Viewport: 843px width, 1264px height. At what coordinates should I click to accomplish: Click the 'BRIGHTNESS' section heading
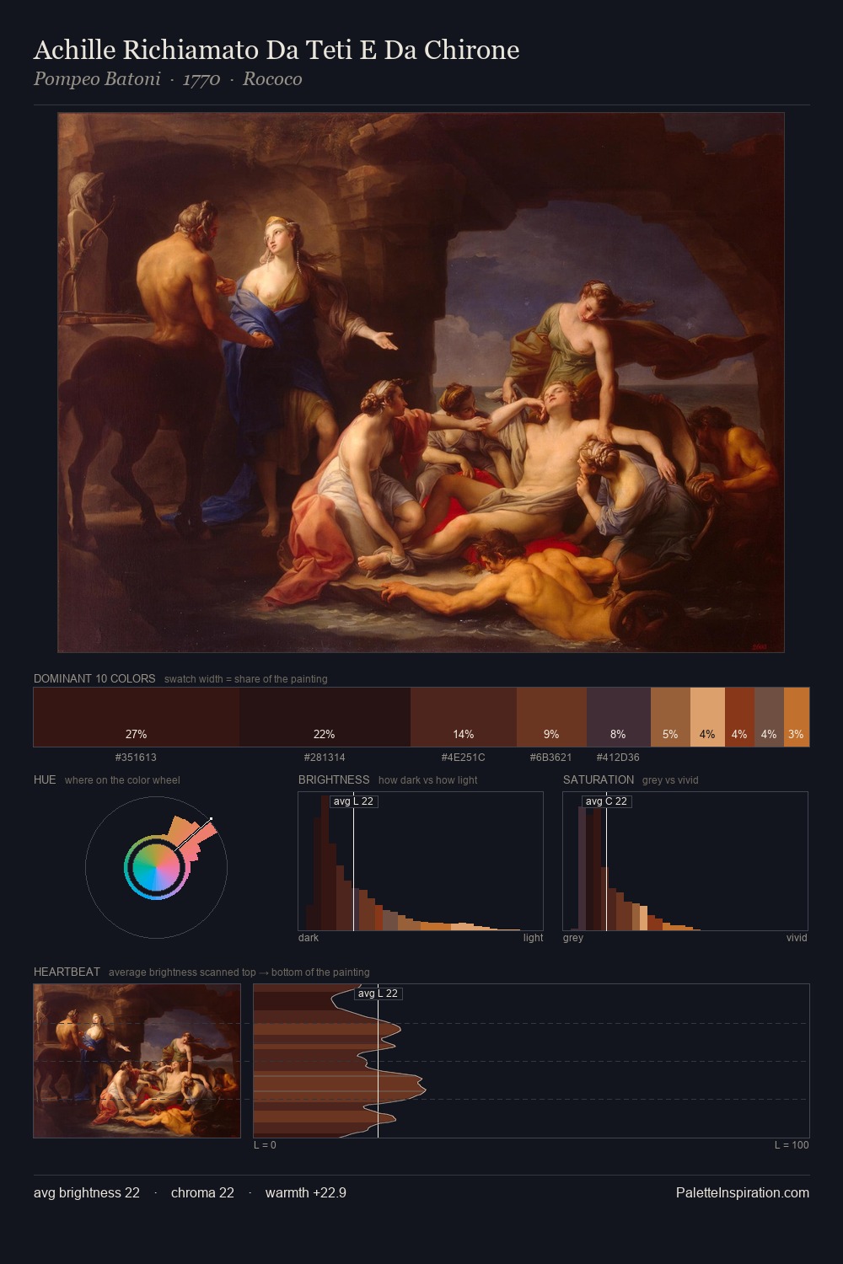tap(334, 779)
